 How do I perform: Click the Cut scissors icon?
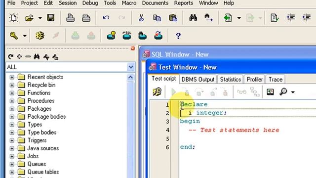coord(141,18)
